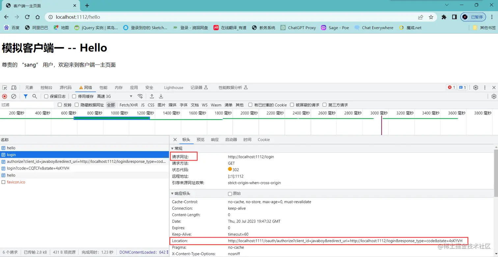Open the 启动器 tab
Screen dimensions: 498x257
pyautogui.click(x=231, y=140)
